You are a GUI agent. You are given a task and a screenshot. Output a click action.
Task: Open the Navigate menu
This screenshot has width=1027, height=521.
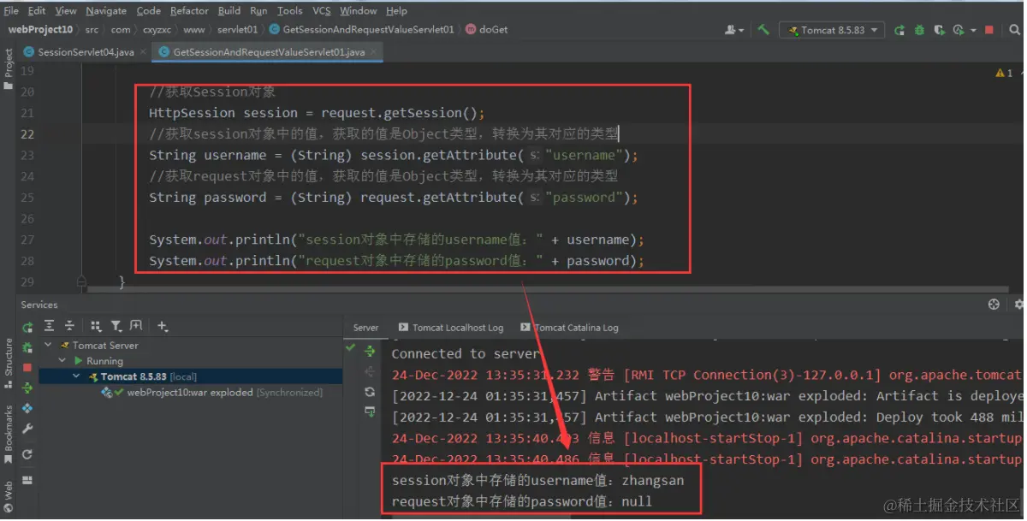[106, 11]
